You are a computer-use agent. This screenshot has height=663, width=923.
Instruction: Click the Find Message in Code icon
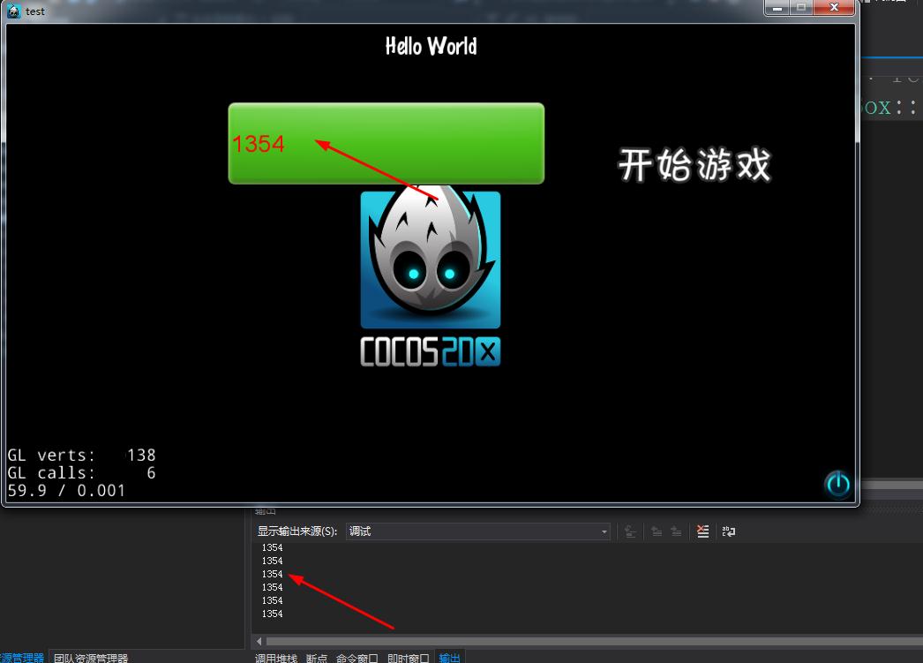point(630,531)
